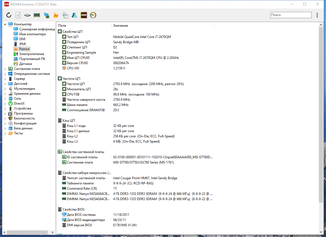The height and width of the screenshot is (237, 326).
Task: Open the Report toolbar icon
Action: coord(18,15)
